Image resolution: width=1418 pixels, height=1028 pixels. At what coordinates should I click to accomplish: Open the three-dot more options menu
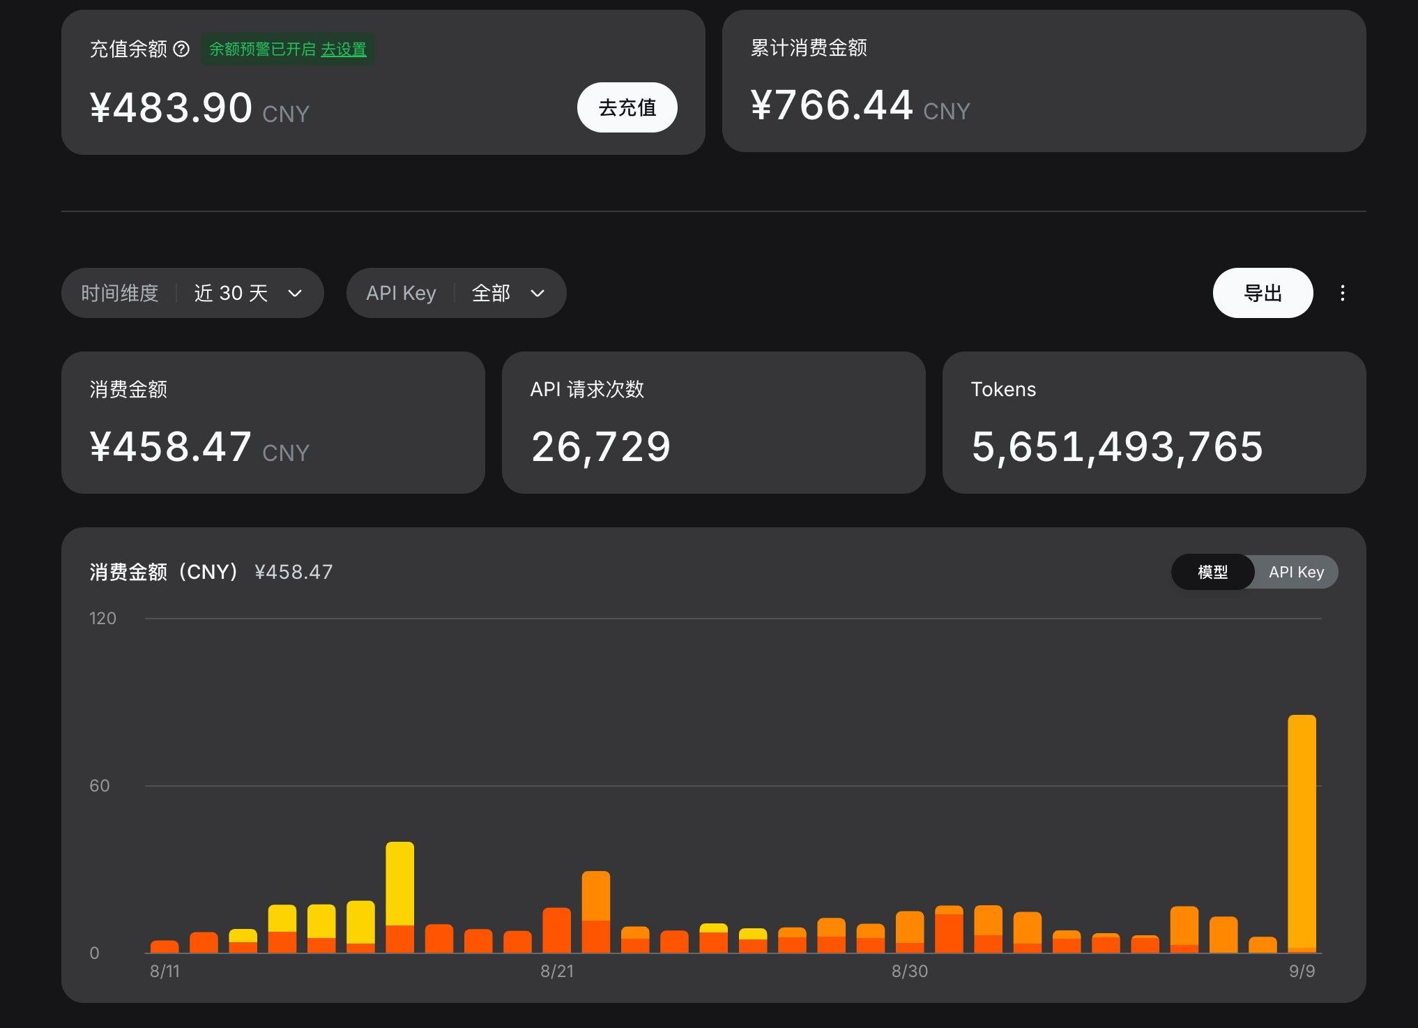click(1343, 293)
